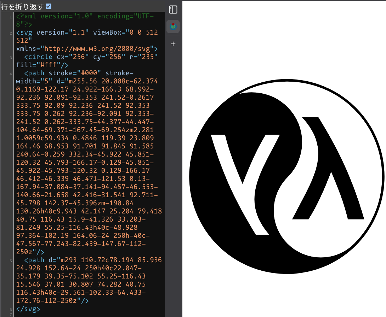Open the Wikimedia Commons logo icon
Screen dimensions: 386x317
click(x=173, y=26)
